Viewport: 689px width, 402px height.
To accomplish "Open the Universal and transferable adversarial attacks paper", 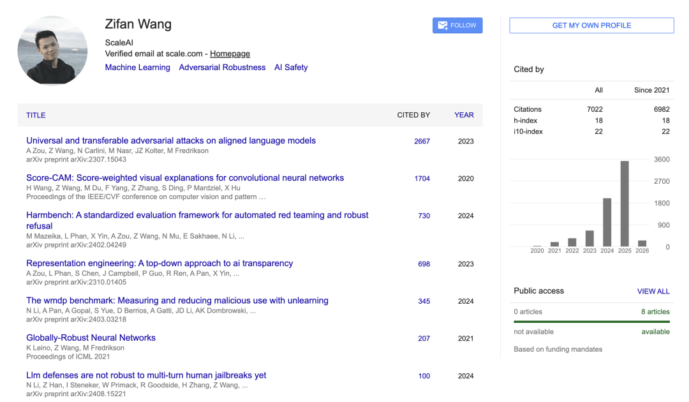I will [171, 141].
